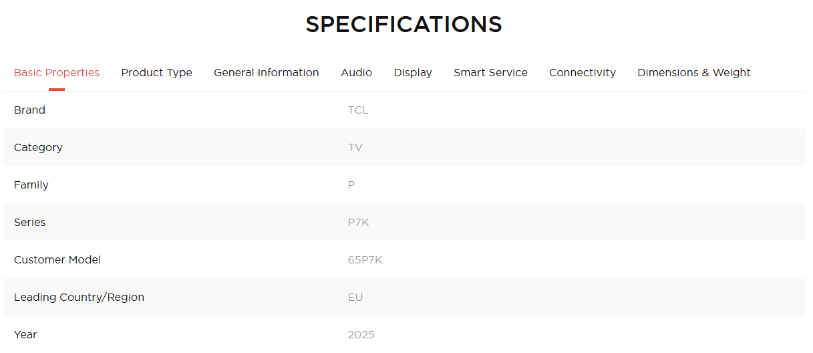
Task: Go to the Audio specifications tab
Action: (x=356, y=73)
